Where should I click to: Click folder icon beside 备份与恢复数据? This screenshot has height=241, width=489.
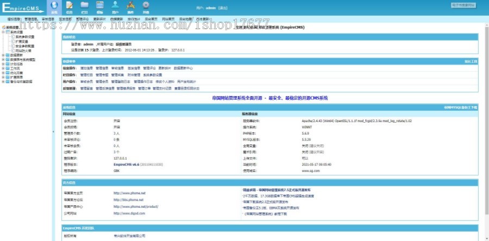point(8,81)
